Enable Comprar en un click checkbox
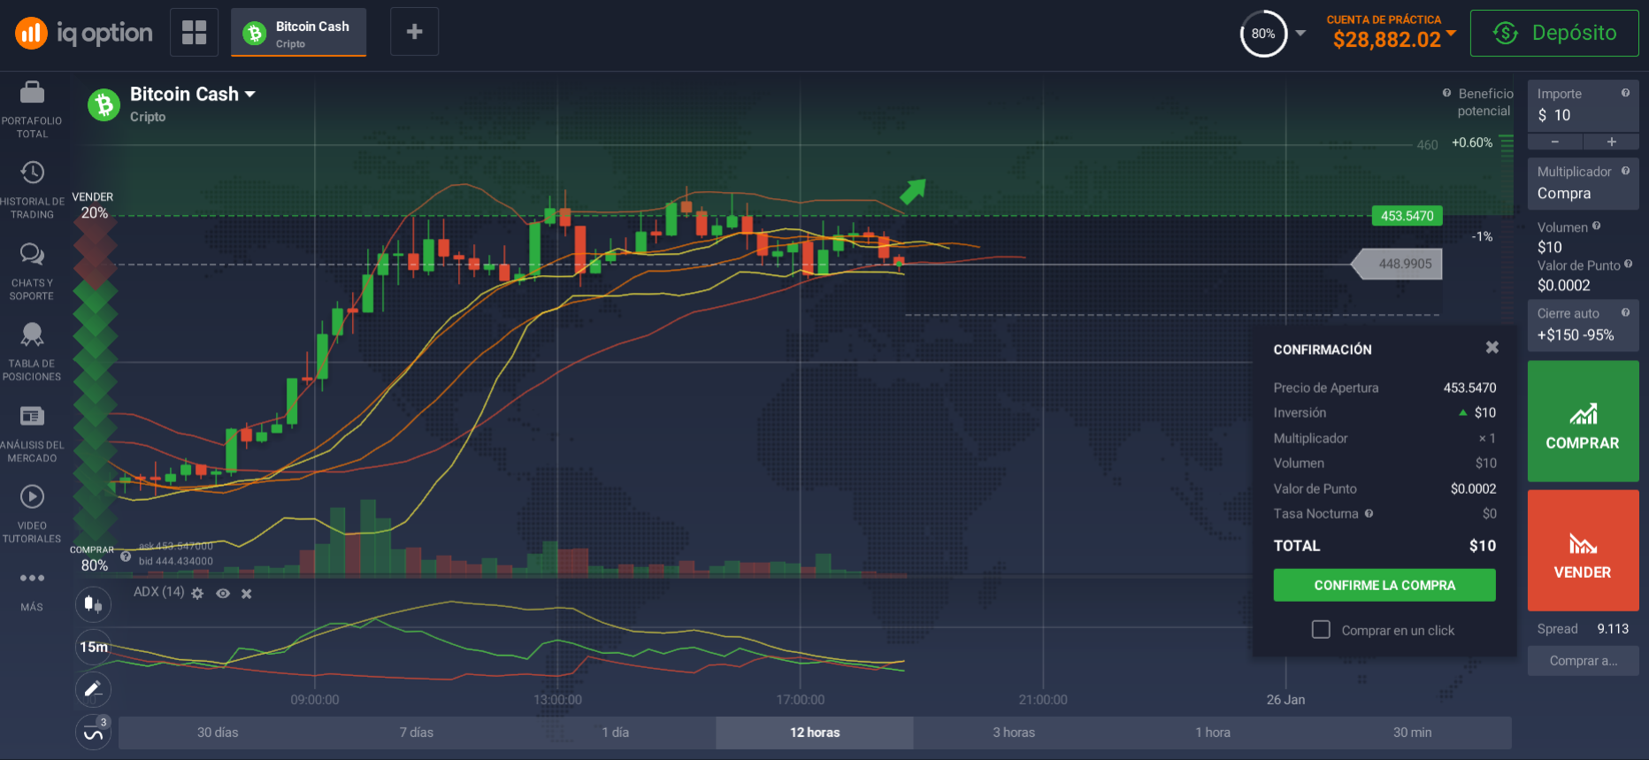 pyautogui.click(x=1321, y=629)
